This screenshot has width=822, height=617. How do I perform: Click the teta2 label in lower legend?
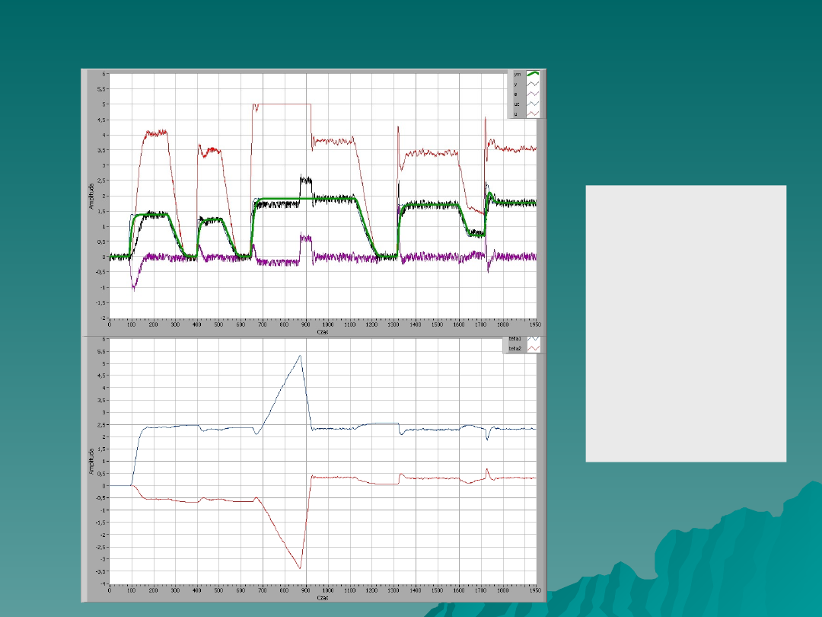pyautogui.click(x=515, y=348)
